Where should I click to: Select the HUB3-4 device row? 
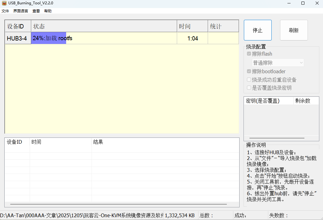pyautogui.click(x=18, y=38)
